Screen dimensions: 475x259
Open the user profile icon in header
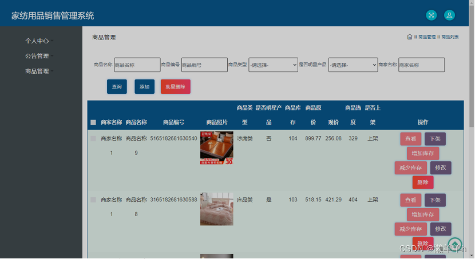449,15
